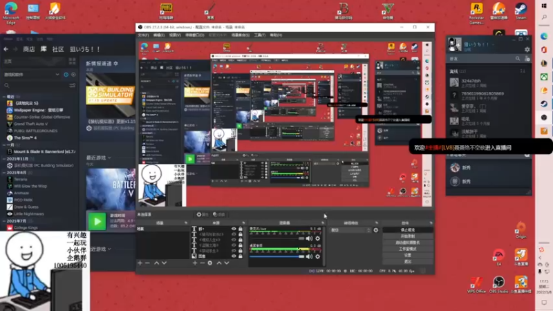
Task: Click the 停止推流 button in OBS
Action: tap(408, 230)
